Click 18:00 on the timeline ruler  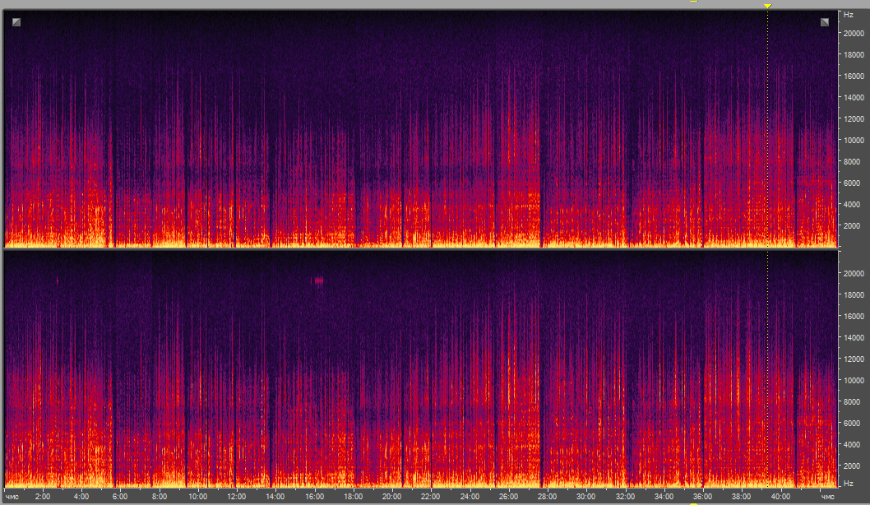353,497
